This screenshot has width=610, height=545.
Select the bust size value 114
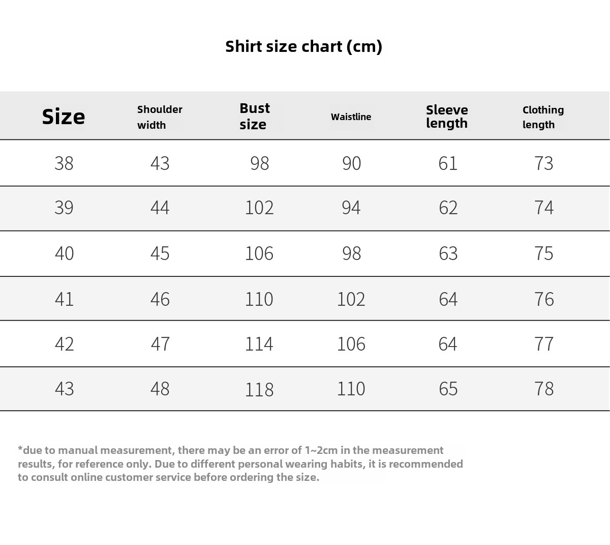(259, 344)
